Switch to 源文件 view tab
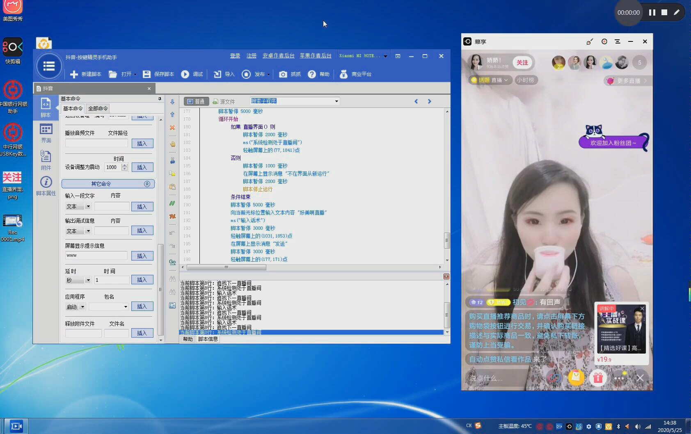The image size is (691, 434). tap(224, 101)
